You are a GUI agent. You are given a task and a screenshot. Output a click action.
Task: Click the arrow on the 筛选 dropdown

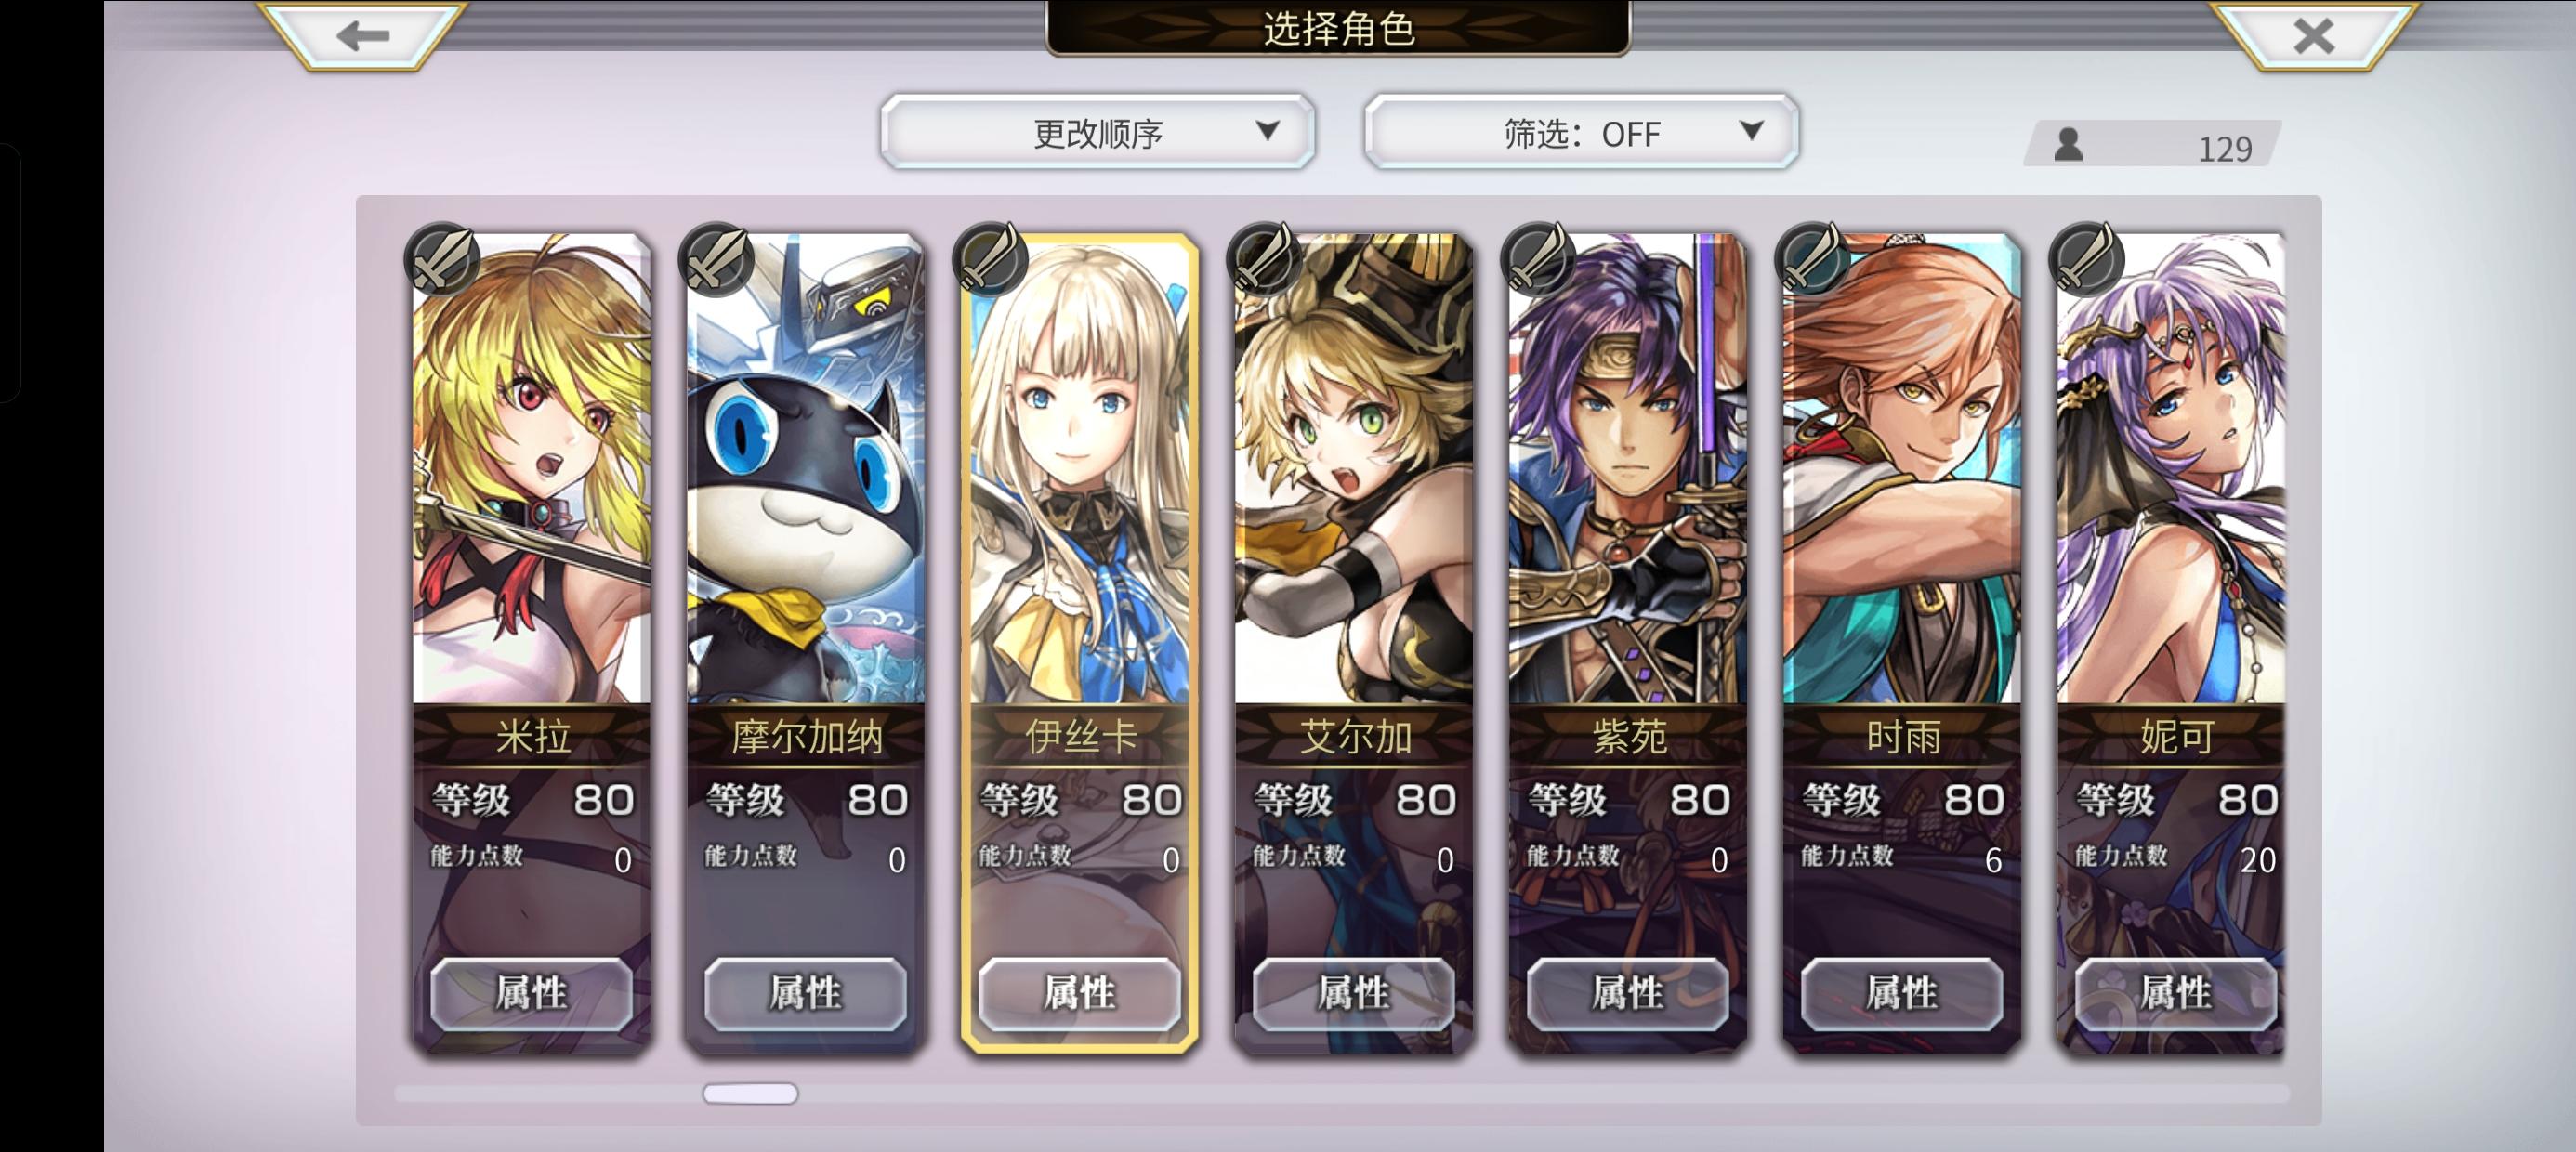pyautogui.click(x=1750, y=130)
